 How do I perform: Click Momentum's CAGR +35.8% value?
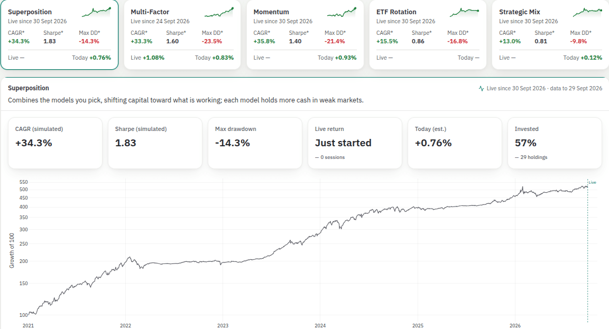tap(264, 41)
